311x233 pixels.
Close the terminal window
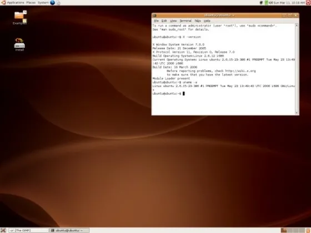295,16
